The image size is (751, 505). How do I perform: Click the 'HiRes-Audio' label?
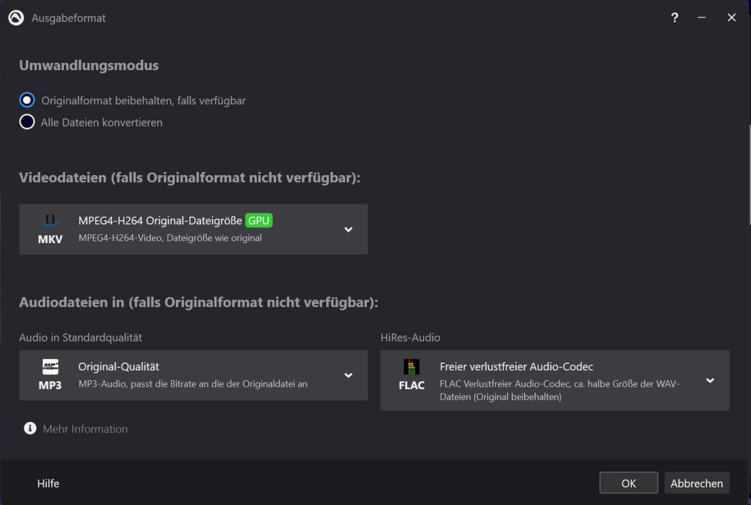pos(410,337)
